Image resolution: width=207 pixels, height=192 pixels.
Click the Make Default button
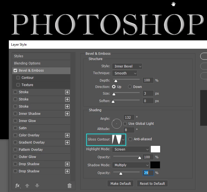tap(121, 184)
